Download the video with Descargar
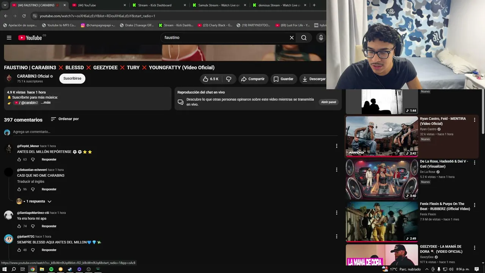Image resolution: width=485 pixels, height=273 pixels. 314,79
